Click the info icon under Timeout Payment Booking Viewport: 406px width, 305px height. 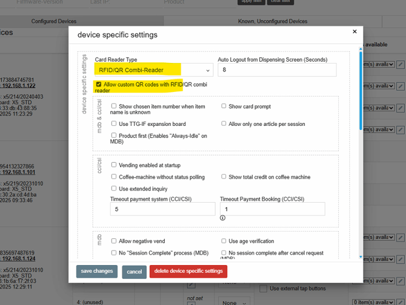coord(222,218)
